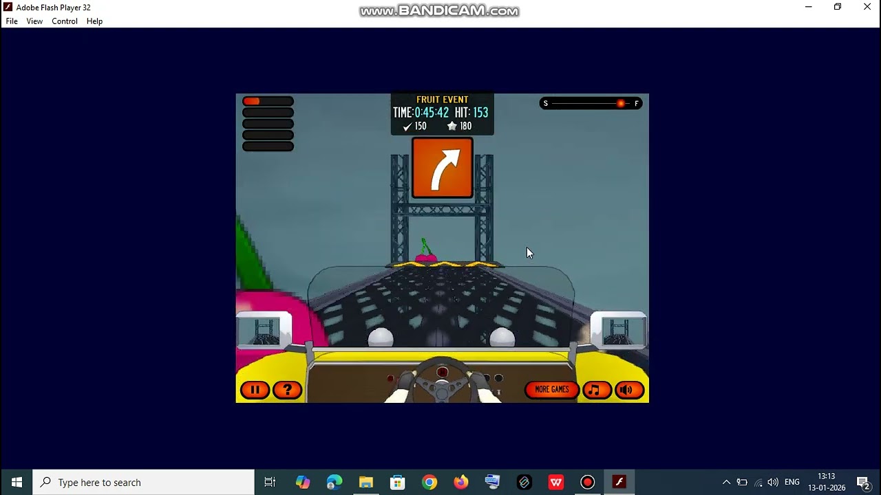Close the Flash Player window
This screenshot has width=881, height=495.
pyautogui.click(x=867, y=7)
